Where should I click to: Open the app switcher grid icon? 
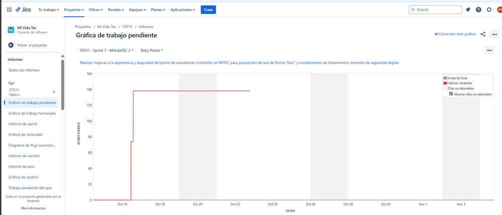coord(9,10)
